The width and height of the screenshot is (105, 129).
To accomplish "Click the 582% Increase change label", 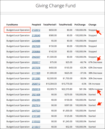I will click(x=96, y=89).
